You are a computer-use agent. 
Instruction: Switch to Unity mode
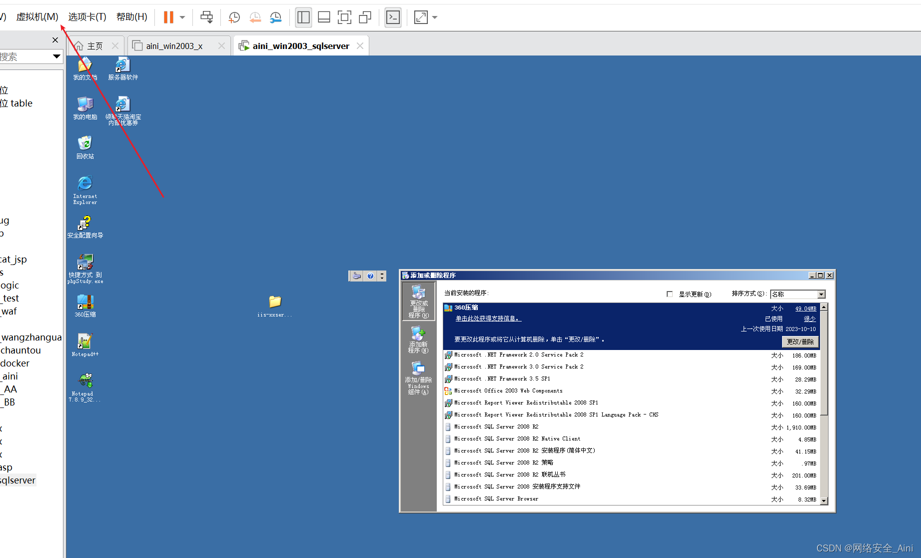365,17
